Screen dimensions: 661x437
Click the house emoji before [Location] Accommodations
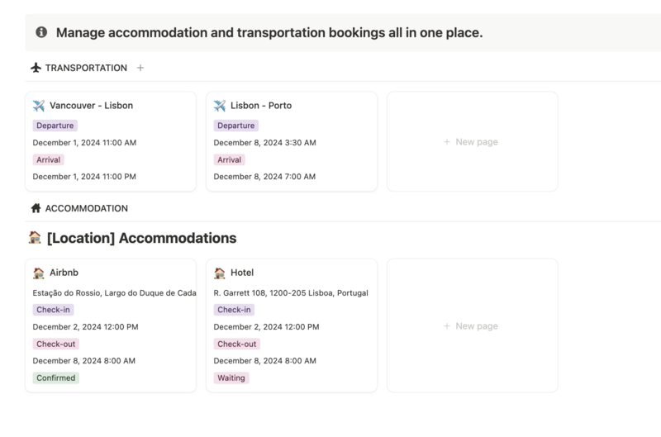point(35,238)
